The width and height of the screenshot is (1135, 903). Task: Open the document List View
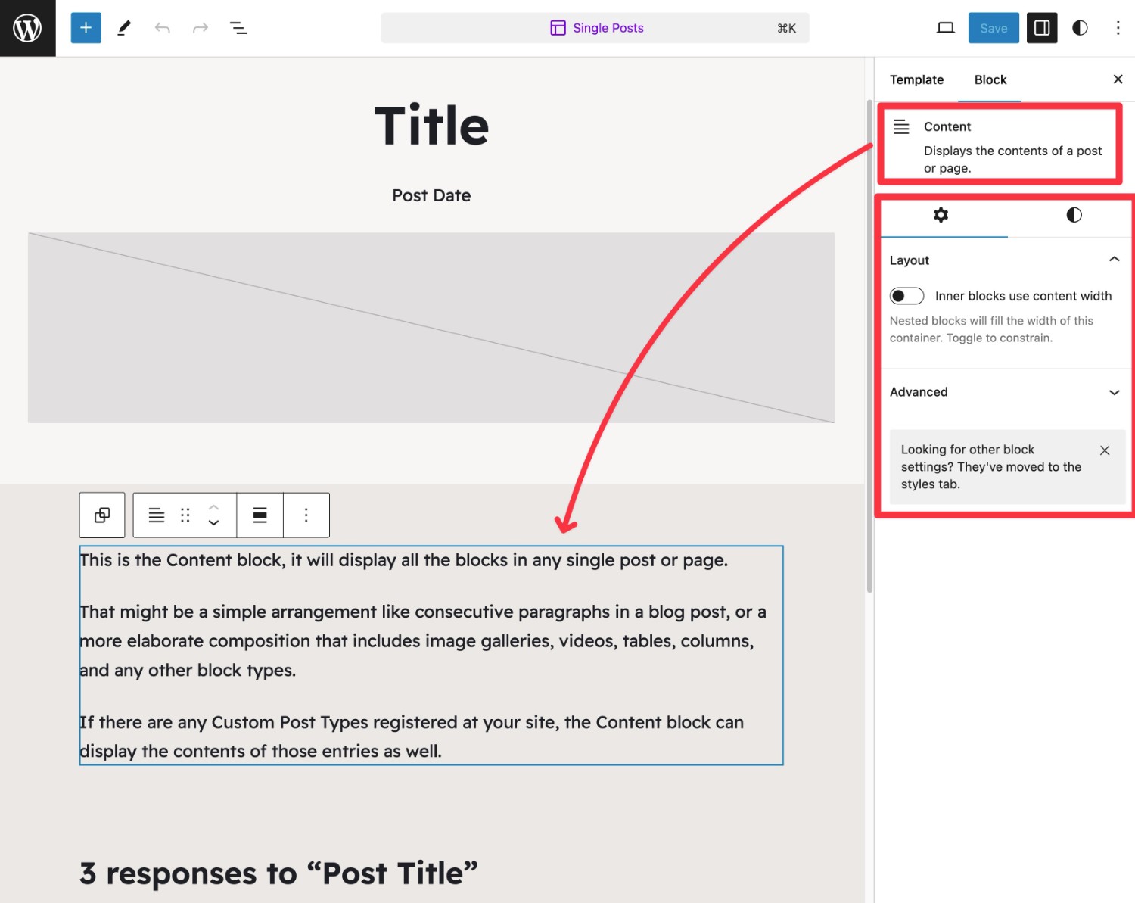click(238, 28)
